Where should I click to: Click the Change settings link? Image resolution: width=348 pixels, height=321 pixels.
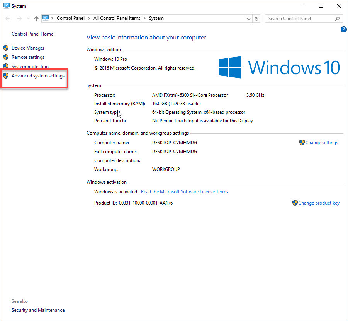[322, 142]
